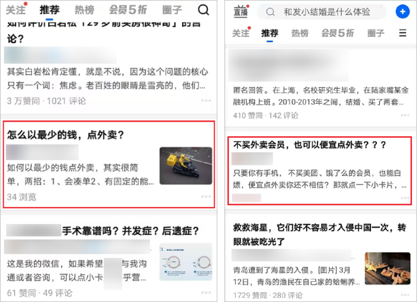Tap the blue plus button

[x=403, y=12]
